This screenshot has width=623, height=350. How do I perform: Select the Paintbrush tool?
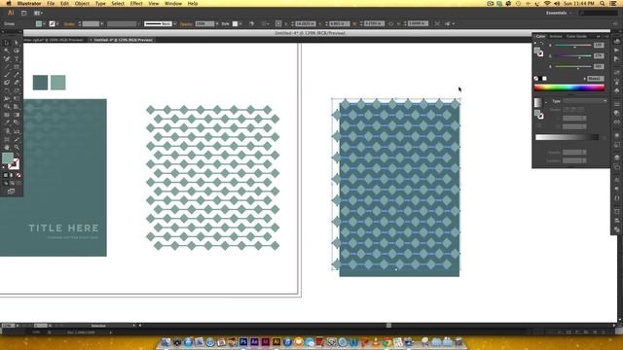point(7,75)
